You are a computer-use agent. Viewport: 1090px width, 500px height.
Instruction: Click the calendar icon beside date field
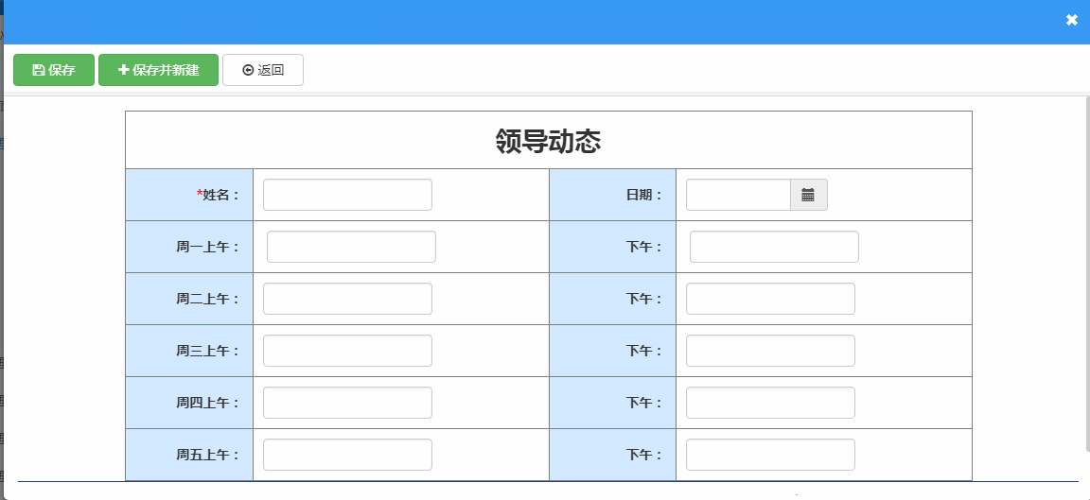pos(808,195)
